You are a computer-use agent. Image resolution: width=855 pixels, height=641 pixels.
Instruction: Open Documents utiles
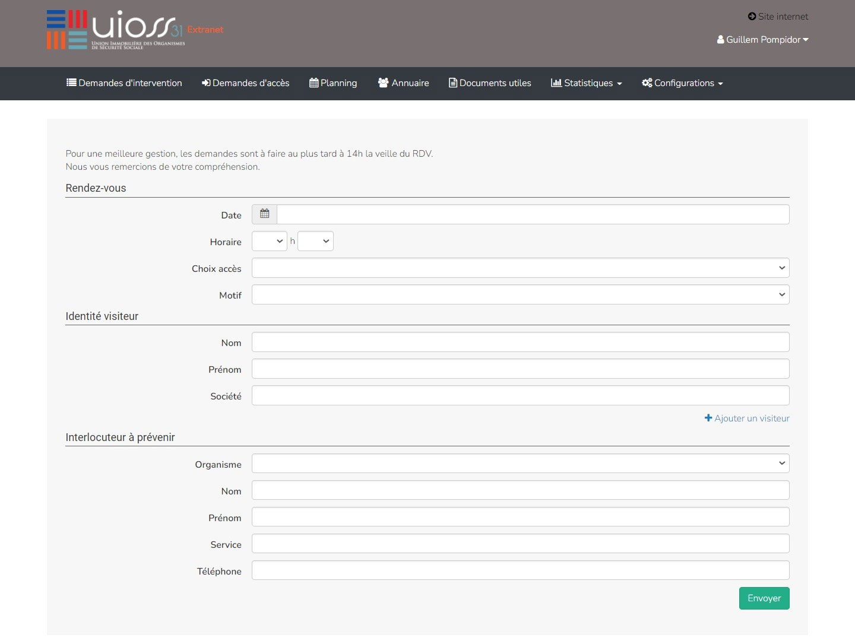(x=490, y=83)
